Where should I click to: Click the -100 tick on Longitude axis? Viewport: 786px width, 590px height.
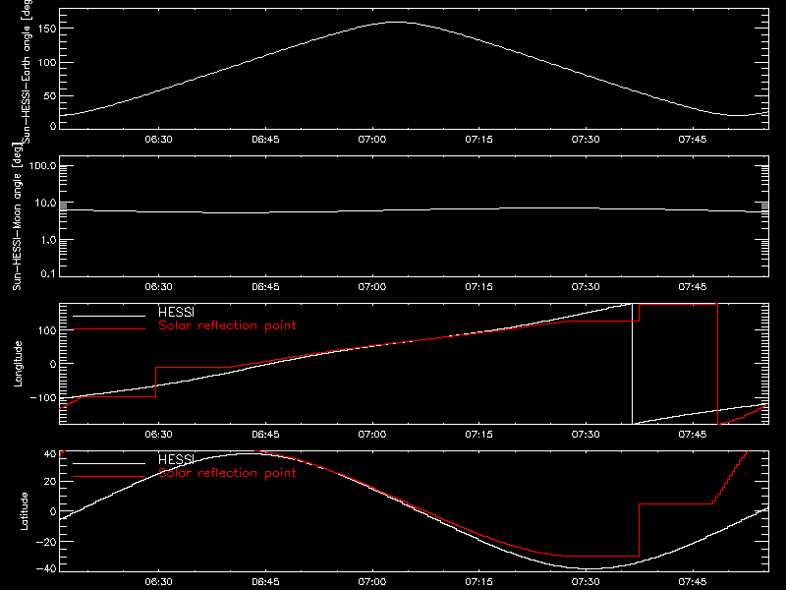43,397
